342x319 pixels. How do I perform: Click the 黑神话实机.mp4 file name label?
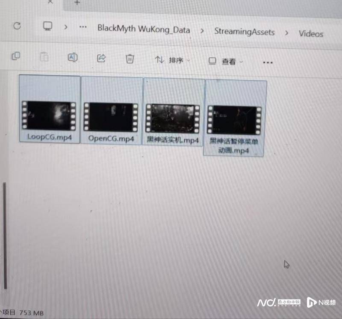tap(173, 140)
